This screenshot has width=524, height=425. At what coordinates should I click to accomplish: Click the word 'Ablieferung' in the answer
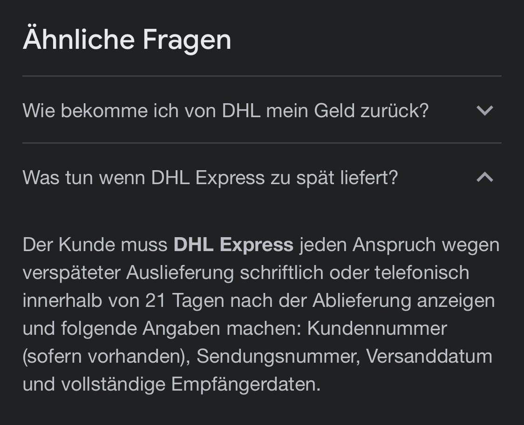click(361, 300)
